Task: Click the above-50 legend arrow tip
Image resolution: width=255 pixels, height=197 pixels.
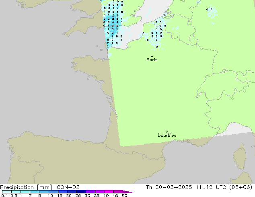Action: (127, 192)
